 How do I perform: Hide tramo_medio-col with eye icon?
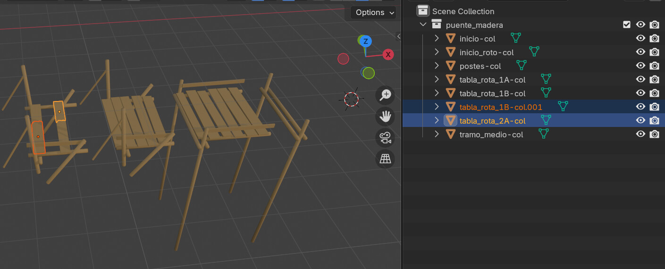pyautogui.click(x=640, y=134)
